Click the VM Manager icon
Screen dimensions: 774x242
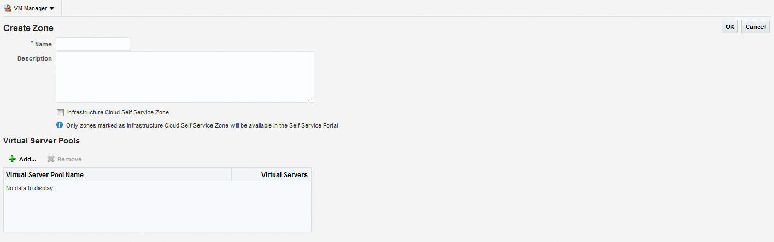coord(8,8)
